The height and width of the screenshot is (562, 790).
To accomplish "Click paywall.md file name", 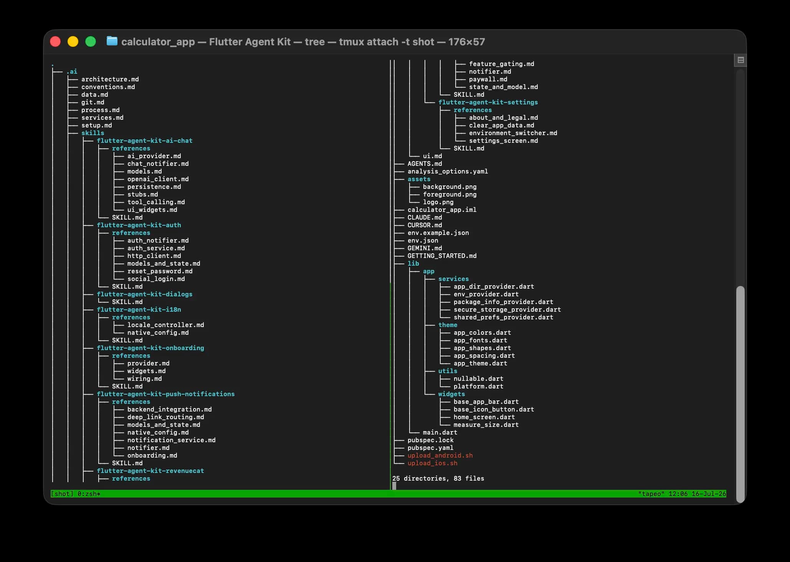I will click(x=488, y=79).
